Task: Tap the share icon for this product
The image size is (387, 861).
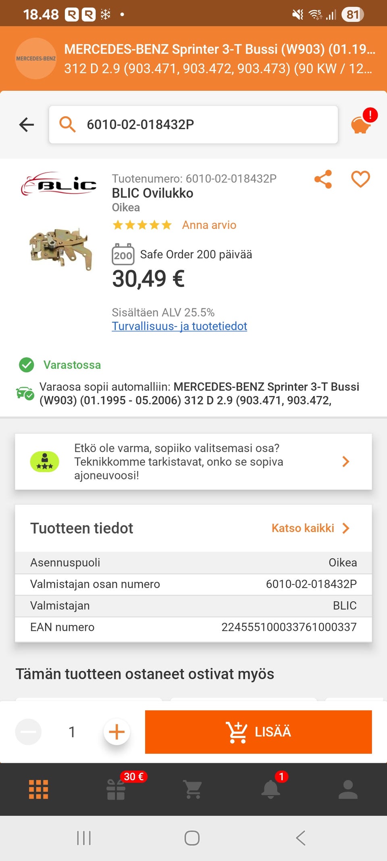Action: 323,179
